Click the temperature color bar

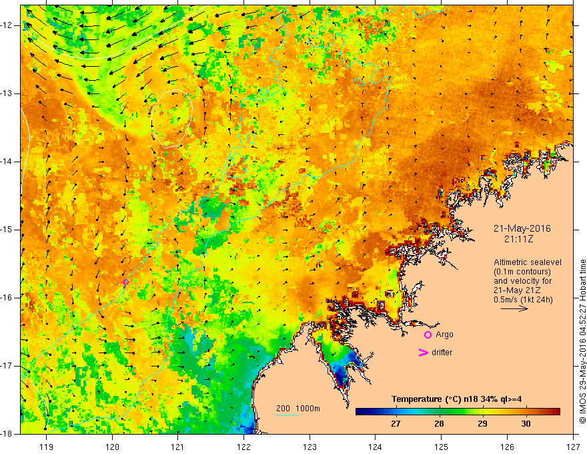[458, 412]
